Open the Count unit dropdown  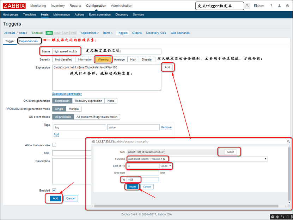coord(166,166)
